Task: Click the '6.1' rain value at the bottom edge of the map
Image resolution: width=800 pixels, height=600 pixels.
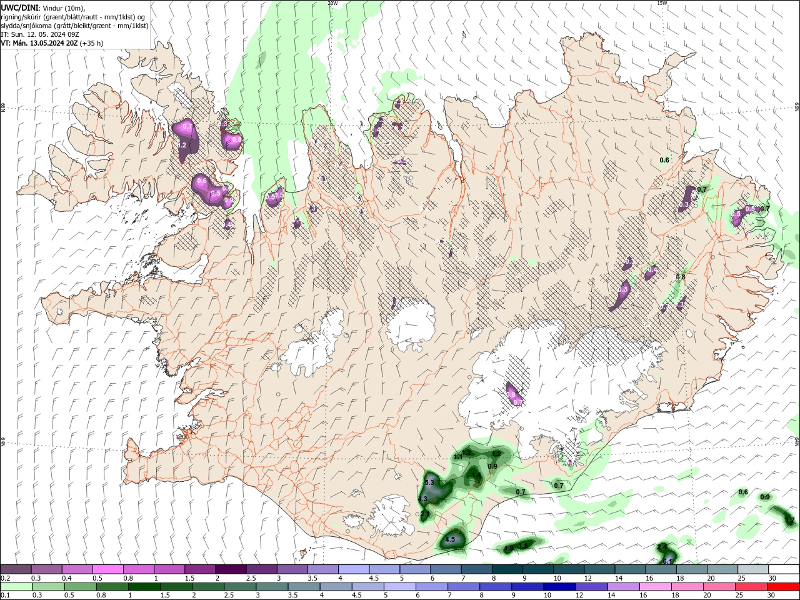Action: 667,562
